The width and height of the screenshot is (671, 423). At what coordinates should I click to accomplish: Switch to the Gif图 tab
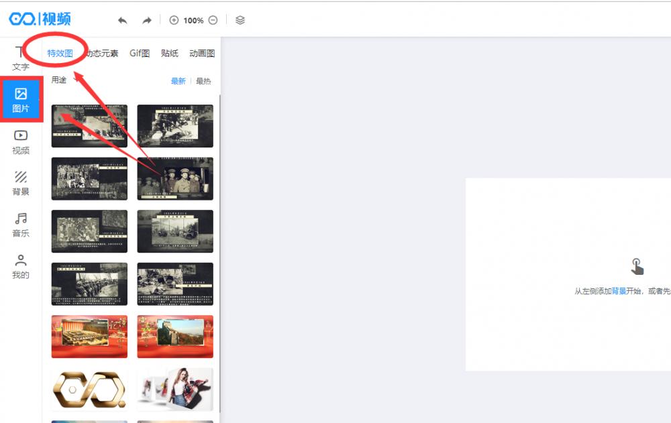pos(140,54)
